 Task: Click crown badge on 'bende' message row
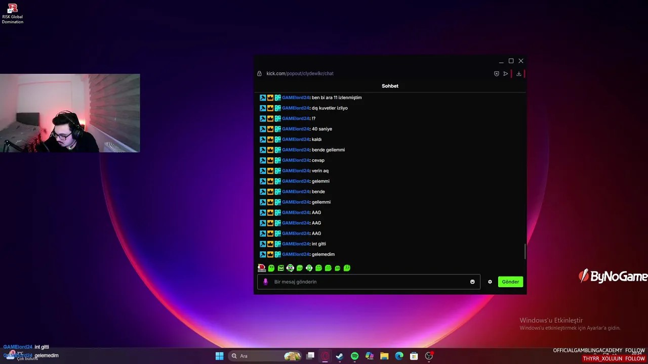(270, 192)
